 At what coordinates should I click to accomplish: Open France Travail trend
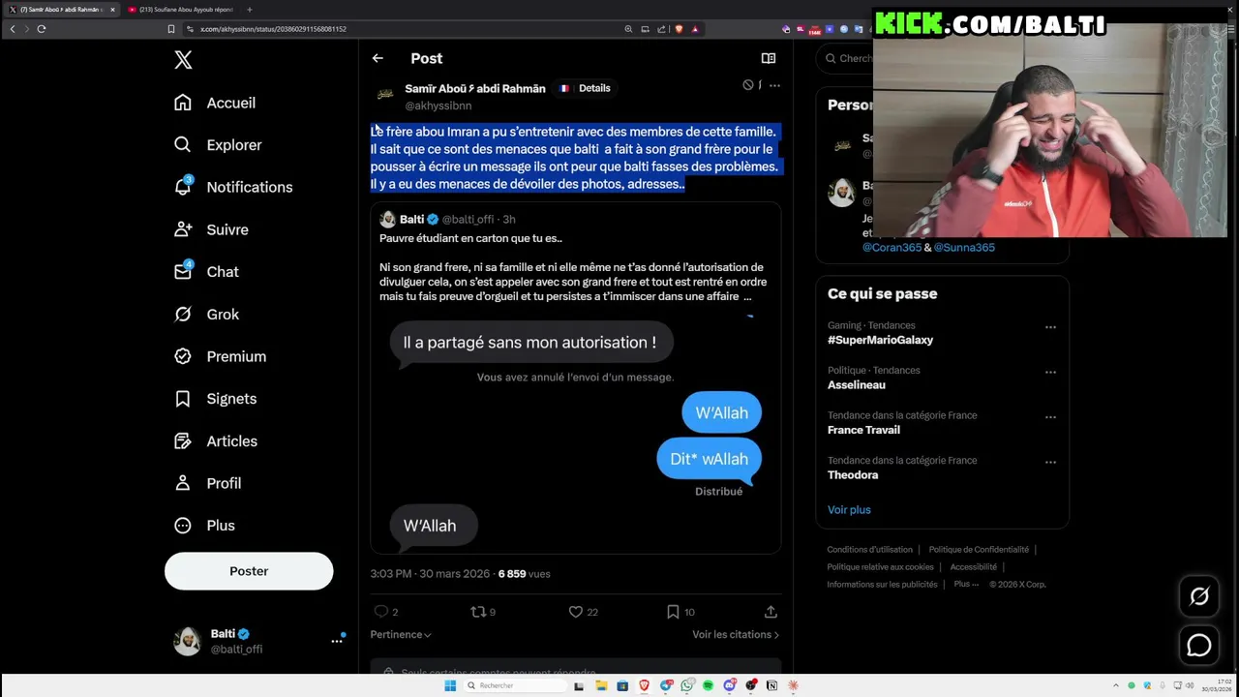tap(863, 430)
